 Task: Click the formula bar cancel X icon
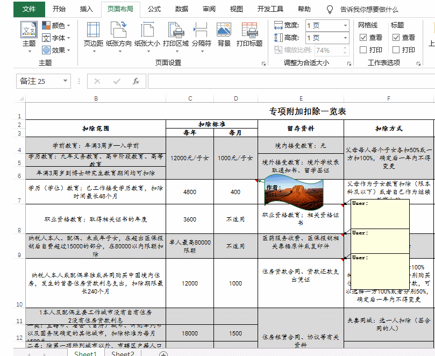click(97, 81)
